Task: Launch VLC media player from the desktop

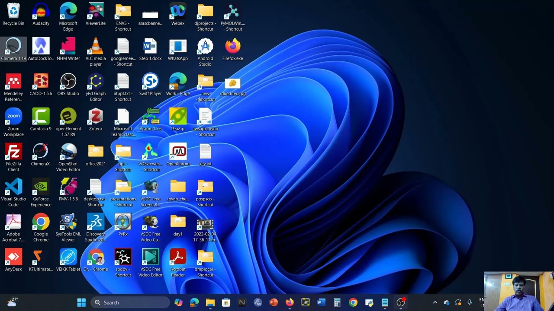Action: tap(96, 52)
